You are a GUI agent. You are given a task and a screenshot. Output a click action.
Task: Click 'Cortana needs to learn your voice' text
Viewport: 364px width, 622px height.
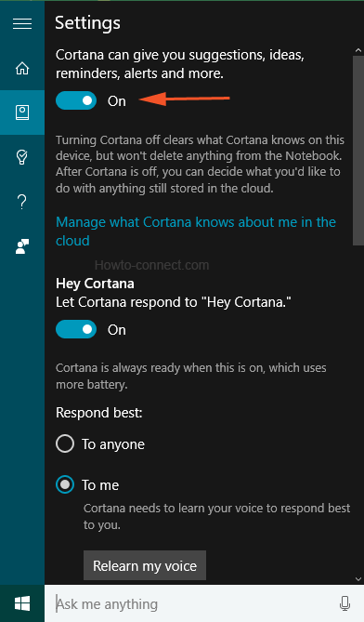tap(216, 517)
